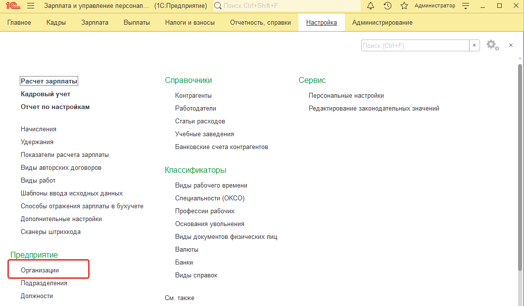Switch to Отчетность, справки section
This screenshot has height=306, width=524.
click(x=260, y=22)
